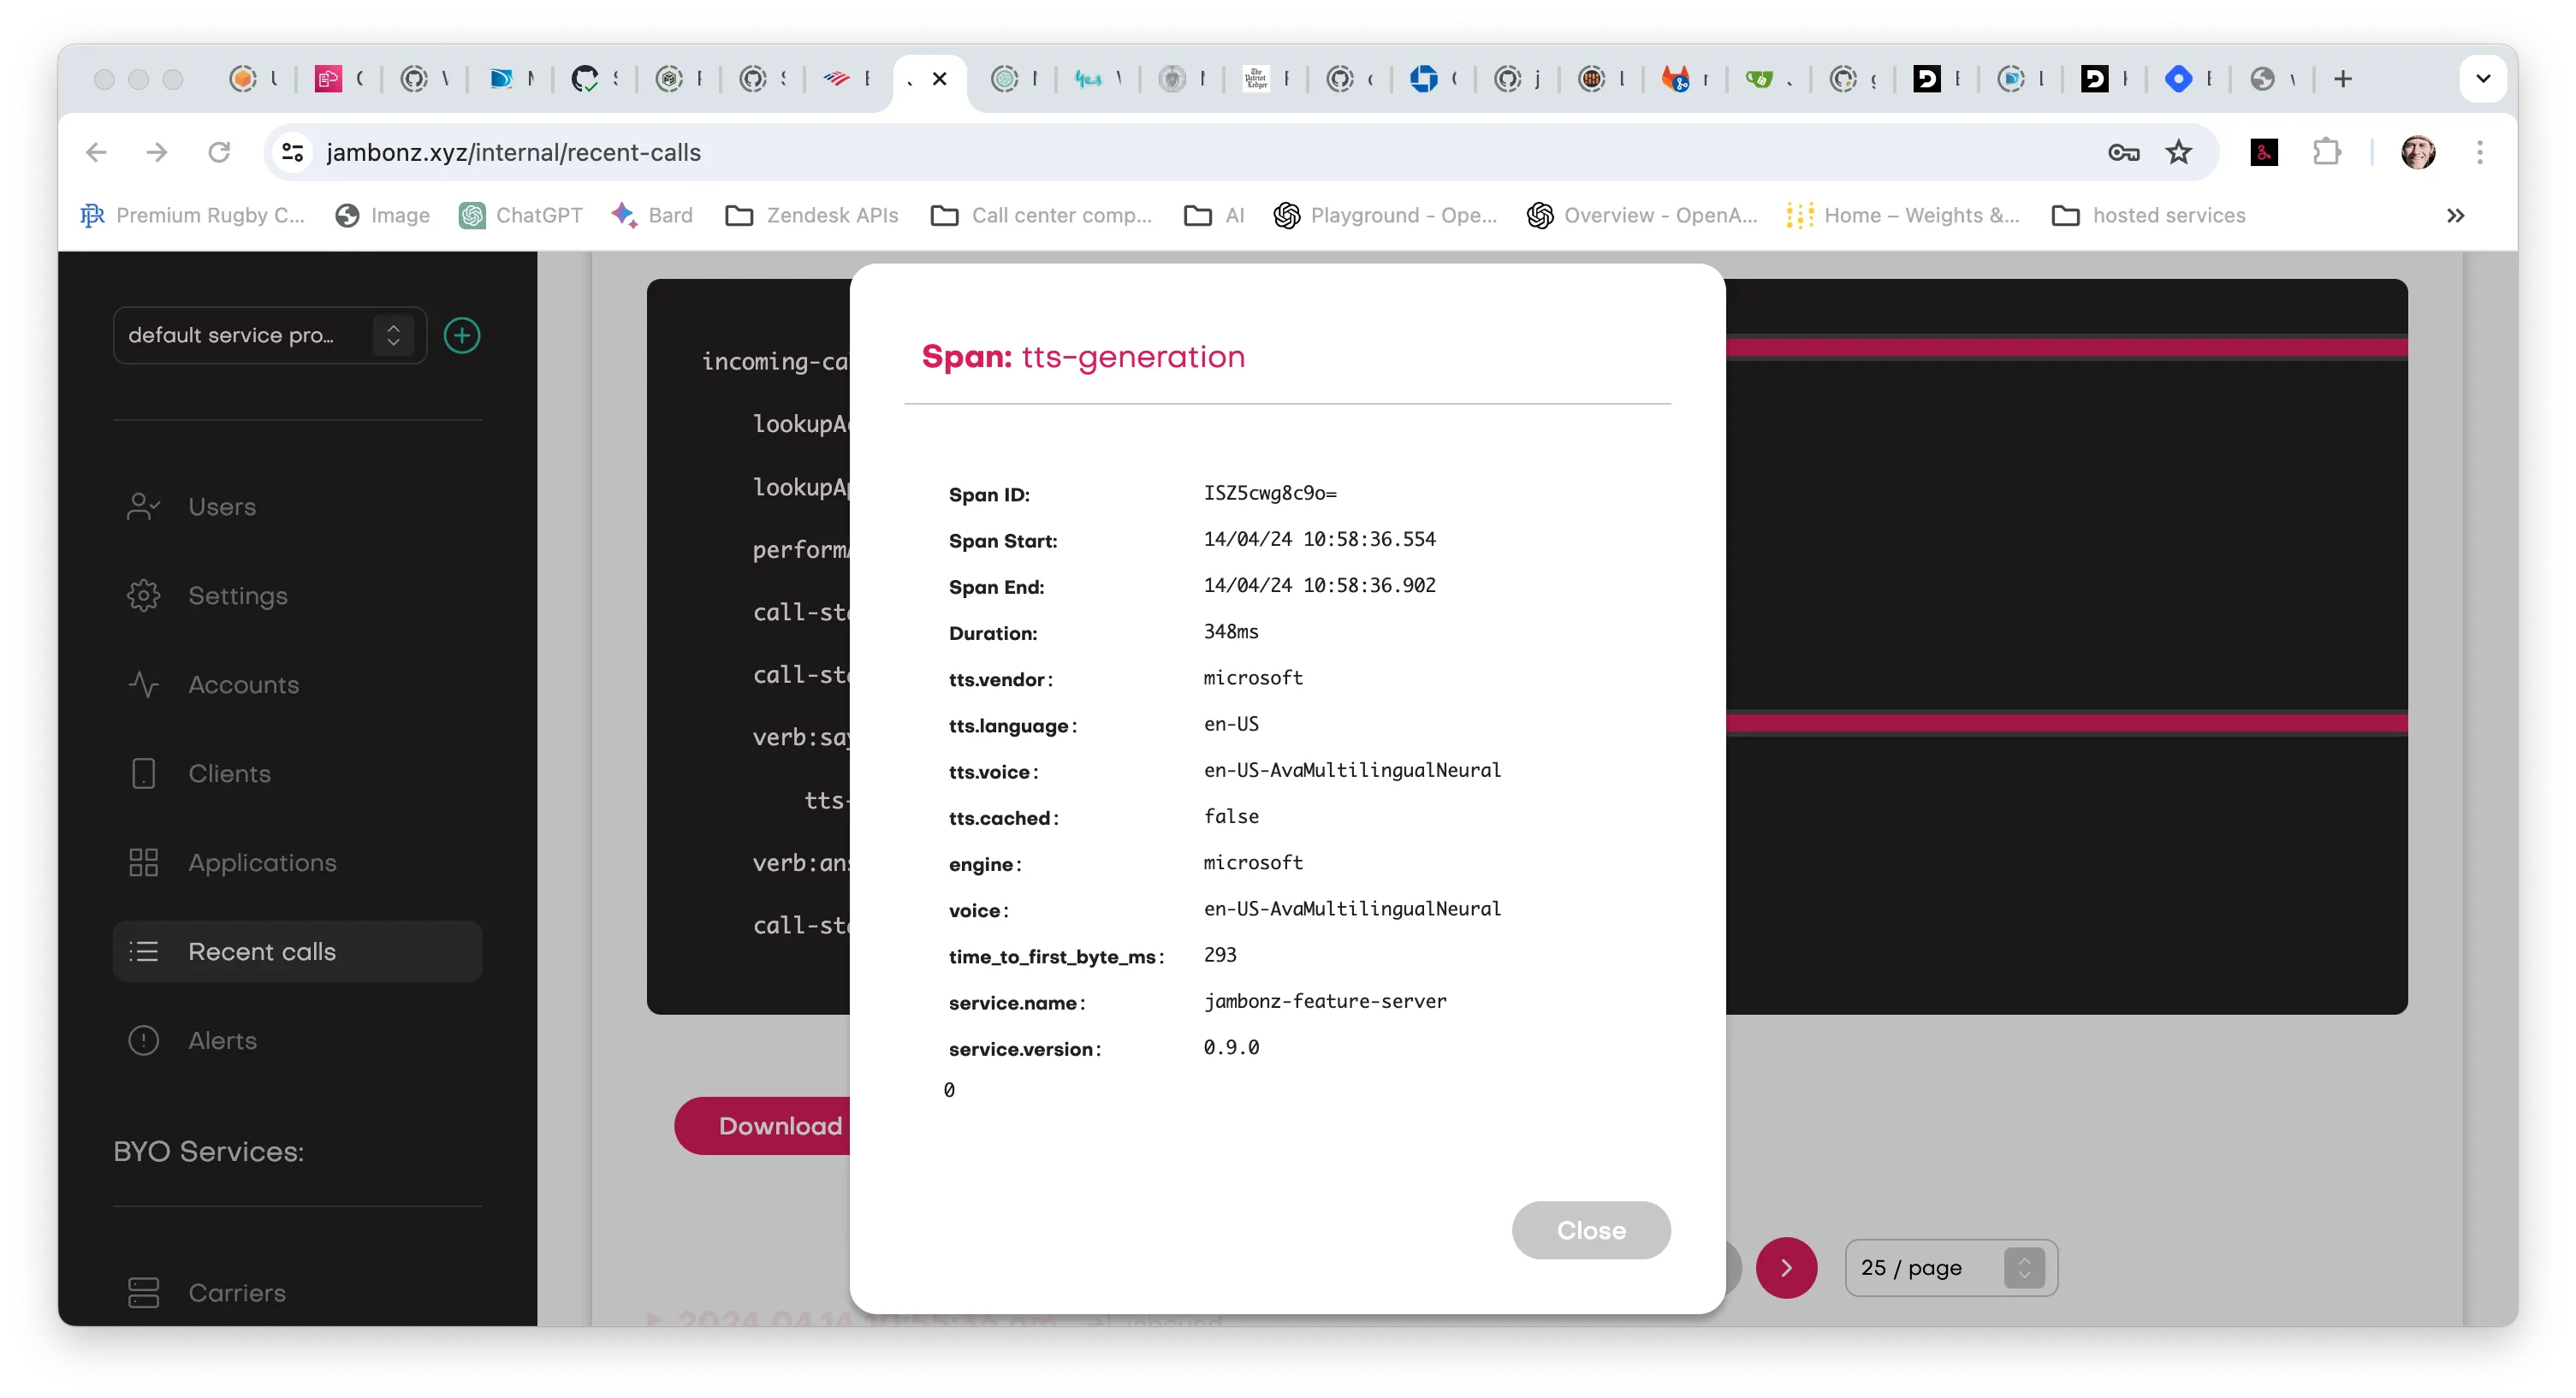Open Chrome three-dot menu

click(x=2479, y=152)
